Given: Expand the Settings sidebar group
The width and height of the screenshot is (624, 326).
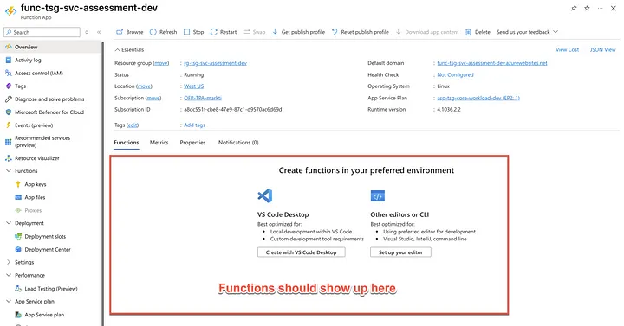Looking at the screenshot, I should point(9,263).
